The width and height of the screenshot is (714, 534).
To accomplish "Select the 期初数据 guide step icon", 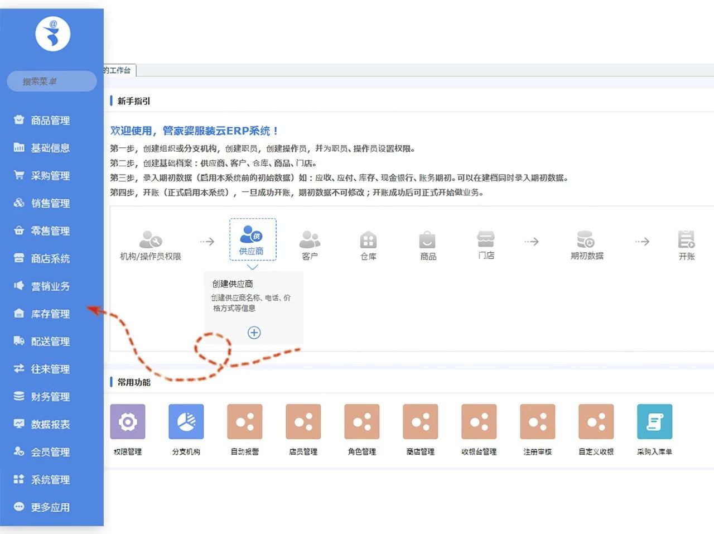I will [x=586, y=239].
